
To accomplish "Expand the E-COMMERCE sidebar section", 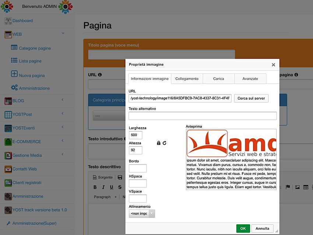I will [x=63, y=141].
